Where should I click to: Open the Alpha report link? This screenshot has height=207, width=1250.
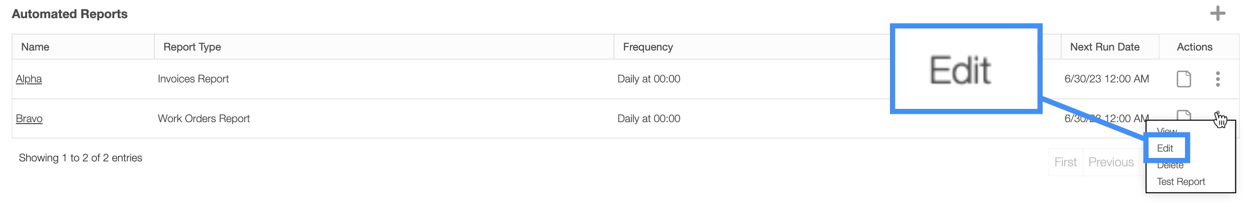point(29,79)
